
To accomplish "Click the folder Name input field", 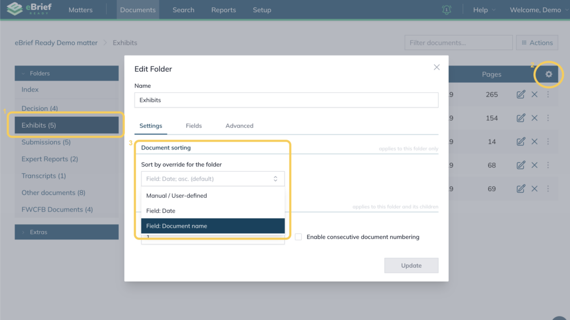I will pyautogui.click(x=286, y=100).
